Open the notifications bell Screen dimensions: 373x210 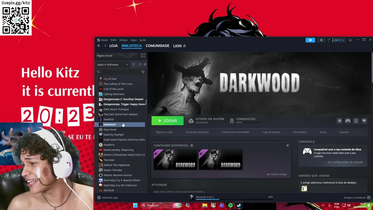click(321, 40)
